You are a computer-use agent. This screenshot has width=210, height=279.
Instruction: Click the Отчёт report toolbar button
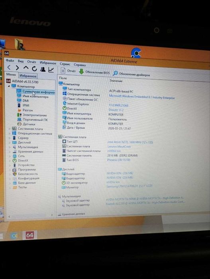[x=68, y=71]
